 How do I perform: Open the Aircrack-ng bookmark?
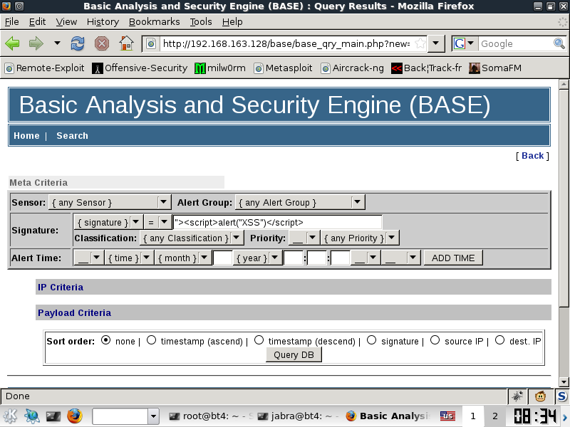[x=352, y=68]
